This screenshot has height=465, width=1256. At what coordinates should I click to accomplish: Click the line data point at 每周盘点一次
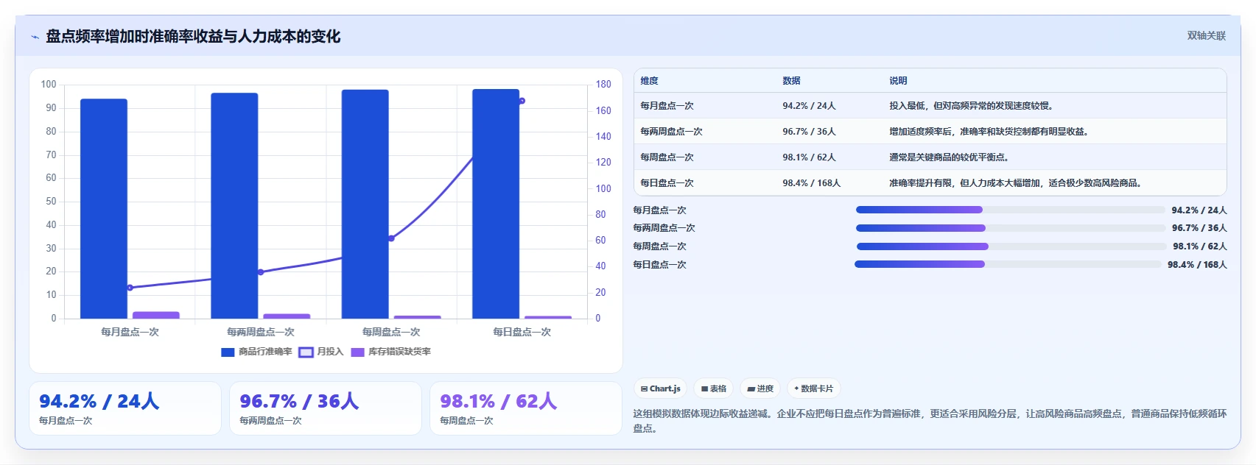[391, 238]
